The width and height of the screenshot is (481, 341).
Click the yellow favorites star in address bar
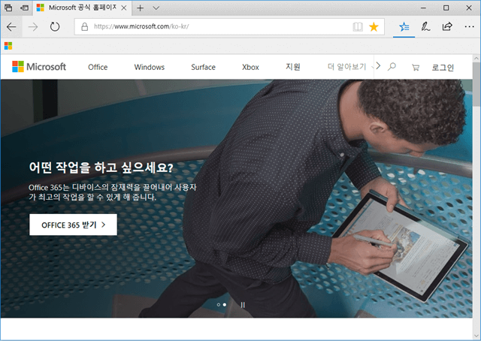point(374,27)
